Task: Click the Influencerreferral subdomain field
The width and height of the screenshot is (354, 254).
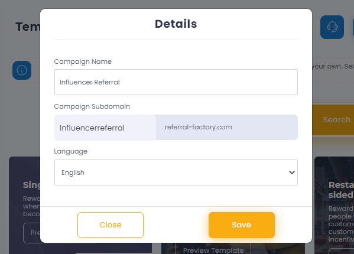Action: (x=105, y=128)
